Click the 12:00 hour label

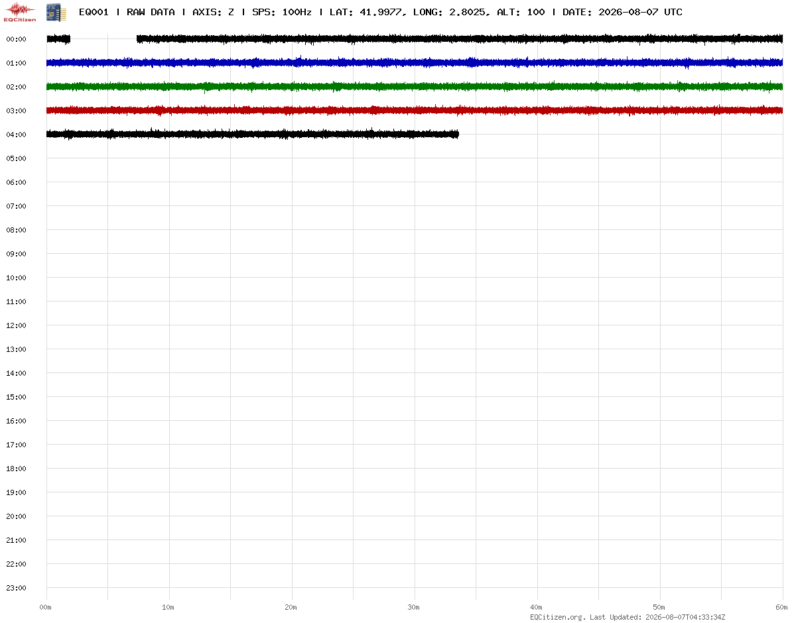16,325
